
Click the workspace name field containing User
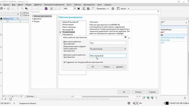[108, 43]
